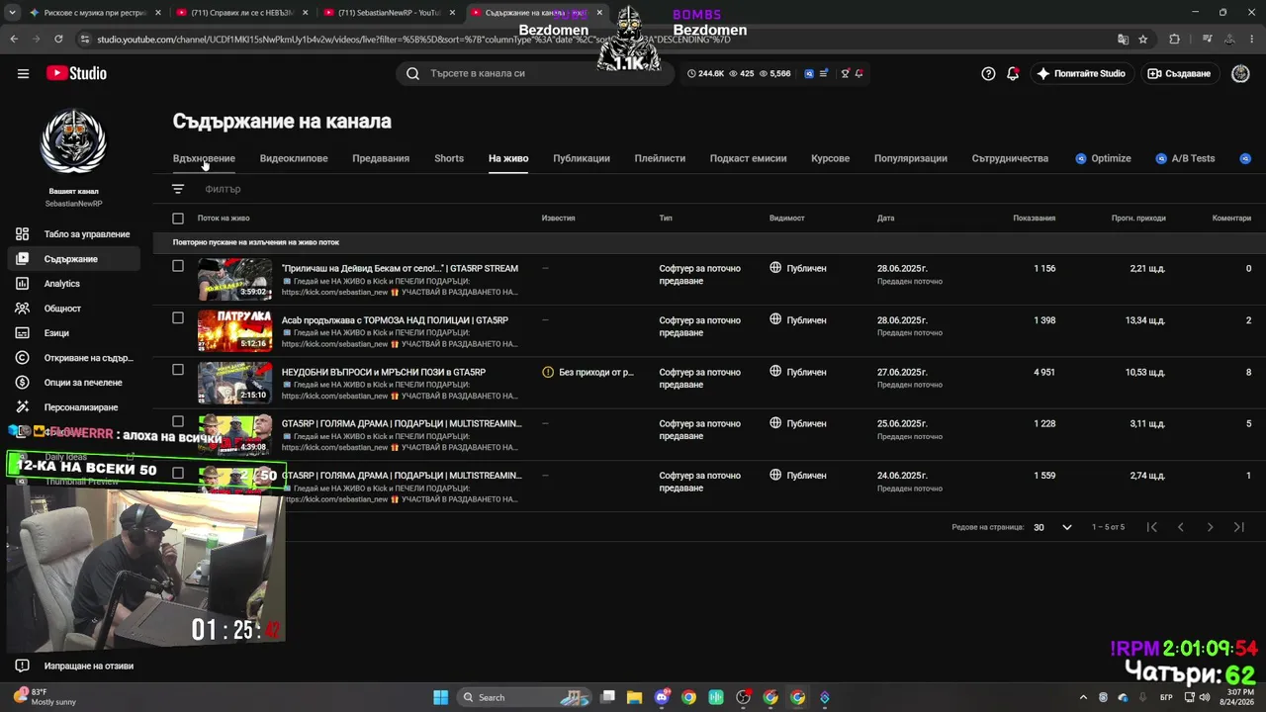This screenshot has height=712, width=1266.
Task: Open the YouTube Studio hamburger menu
Action: tap(23, 73)
